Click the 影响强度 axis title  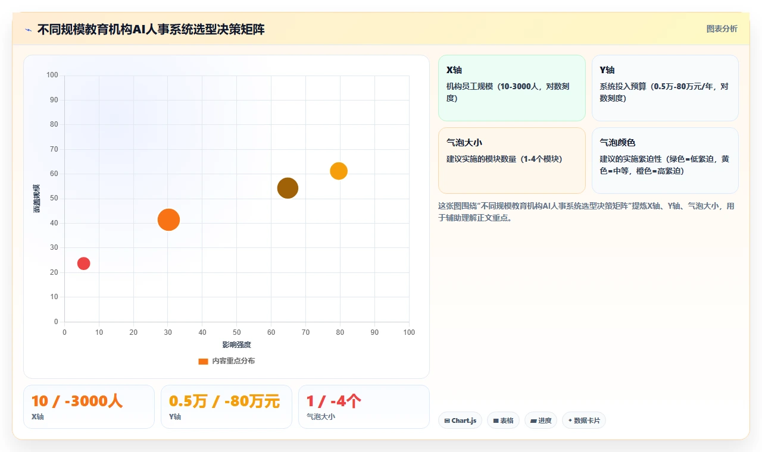coord(237,345)
